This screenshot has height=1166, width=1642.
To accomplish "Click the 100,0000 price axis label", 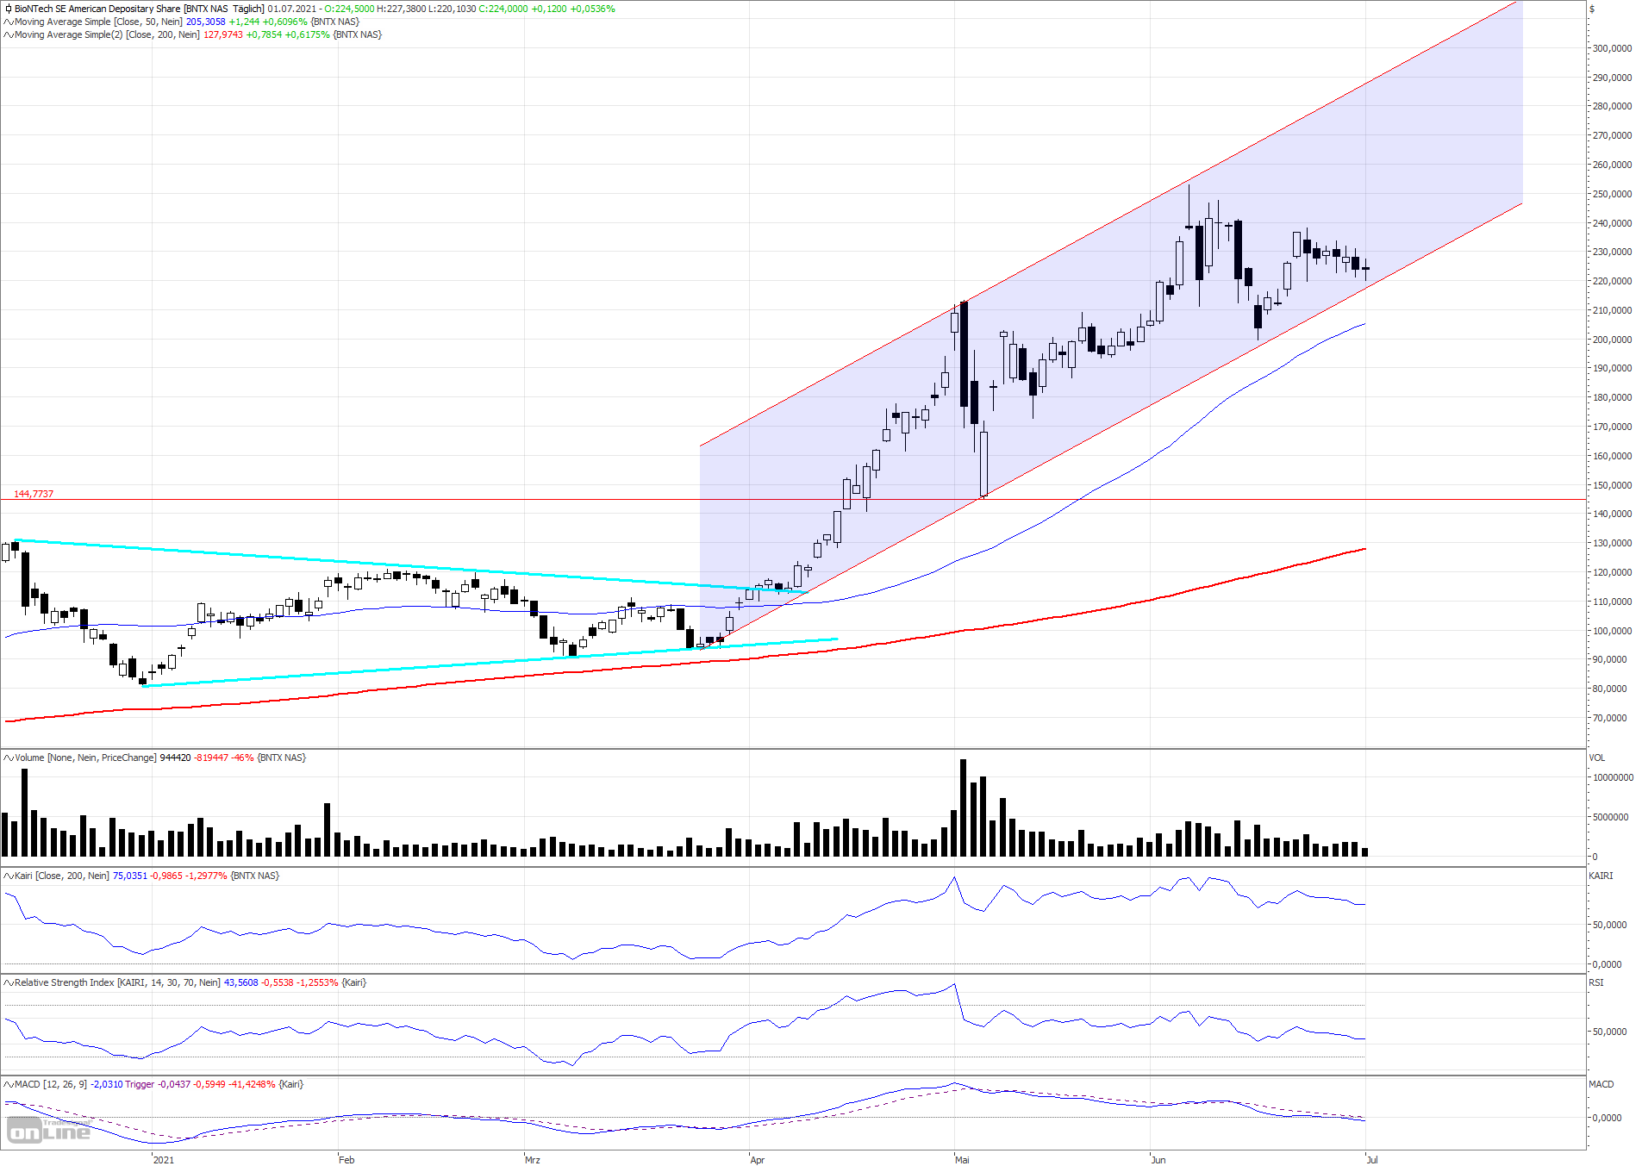I will click(1612, 631).
